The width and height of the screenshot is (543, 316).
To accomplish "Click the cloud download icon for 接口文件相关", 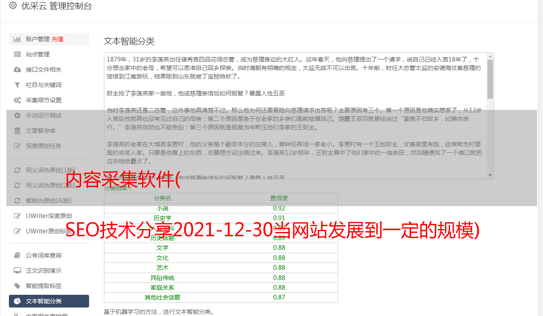I will pyautogui.click(x=17, y=70).
